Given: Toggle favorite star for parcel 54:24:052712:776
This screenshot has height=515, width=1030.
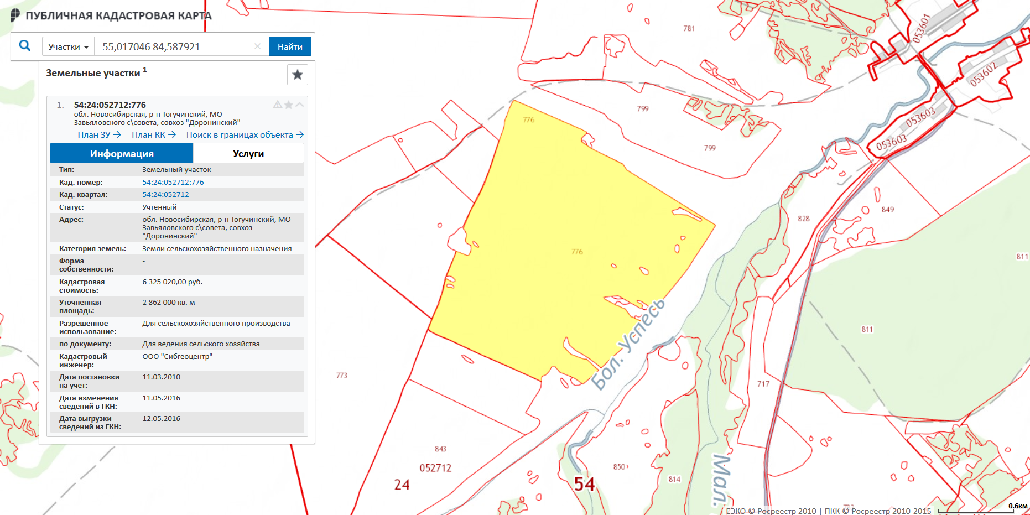Looking at the screenshot, I should coord(288,105).
